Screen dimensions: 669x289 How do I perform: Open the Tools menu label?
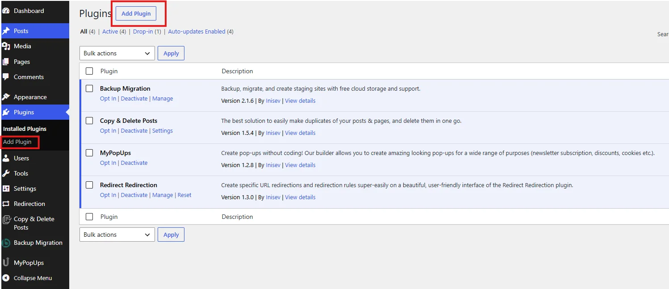click(21, 173)
